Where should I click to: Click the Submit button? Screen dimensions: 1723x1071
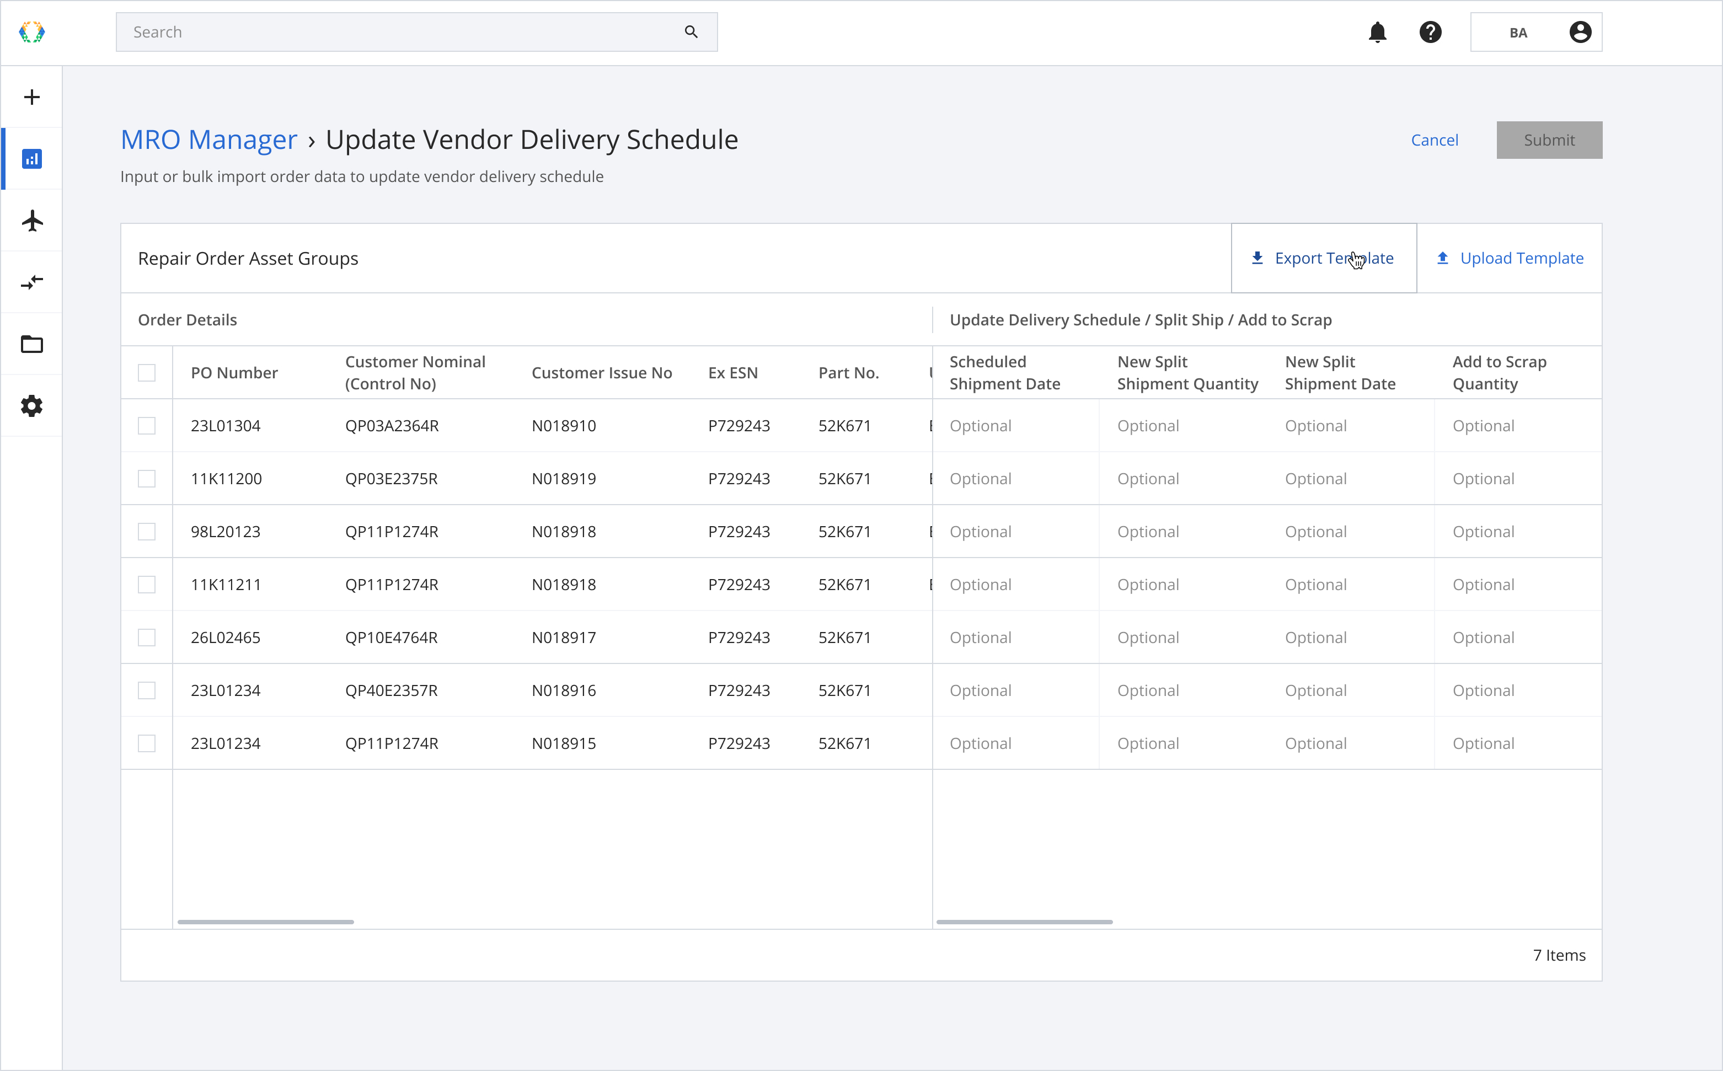pos(1549,140)
